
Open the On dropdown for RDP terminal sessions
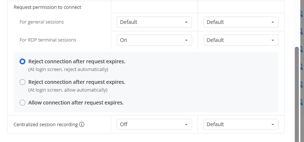[154, 40]
